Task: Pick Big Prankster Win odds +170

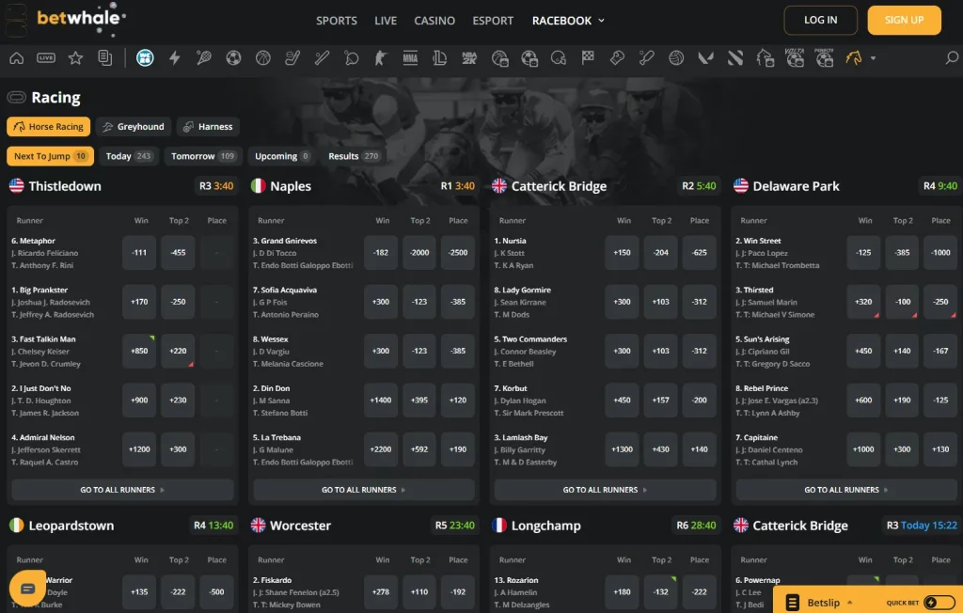Action: pos(139,302)
